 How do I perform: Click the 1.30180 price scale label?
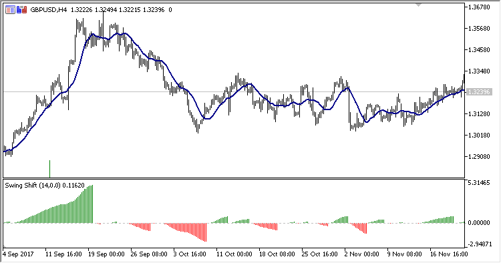(479, 136)
